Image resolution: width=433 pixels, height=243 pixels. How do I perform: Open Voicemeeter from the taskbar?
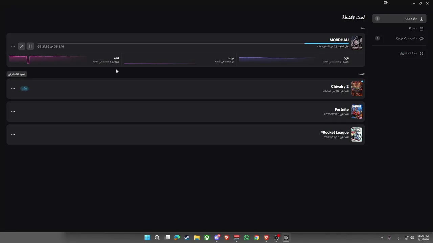(x=236, y=238)
